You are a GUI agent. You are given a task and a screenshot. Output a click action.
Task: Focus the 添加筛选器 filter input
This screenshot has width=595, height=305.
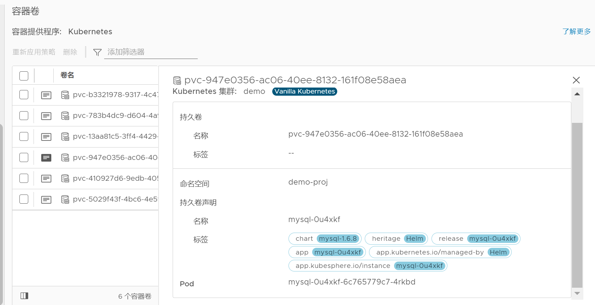click(151, 52)
